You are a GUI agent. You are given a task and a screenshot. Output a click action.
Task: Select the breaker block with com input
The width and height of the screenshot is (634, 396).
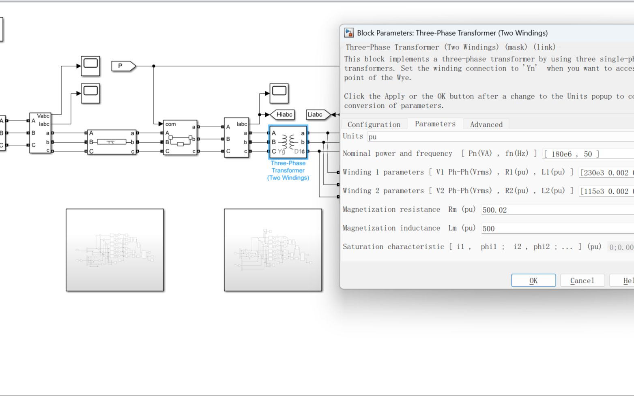tap(180, 137)
